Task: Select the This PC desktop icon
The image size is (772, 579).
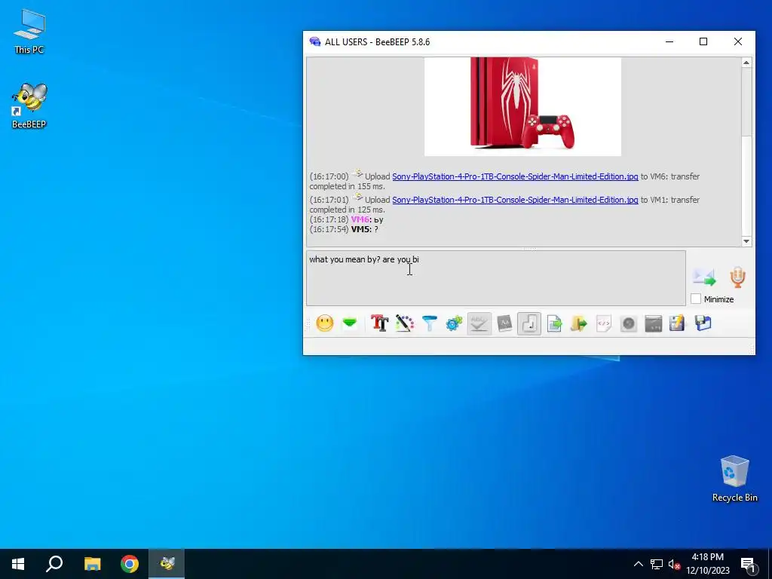Action: pos(29,32)
